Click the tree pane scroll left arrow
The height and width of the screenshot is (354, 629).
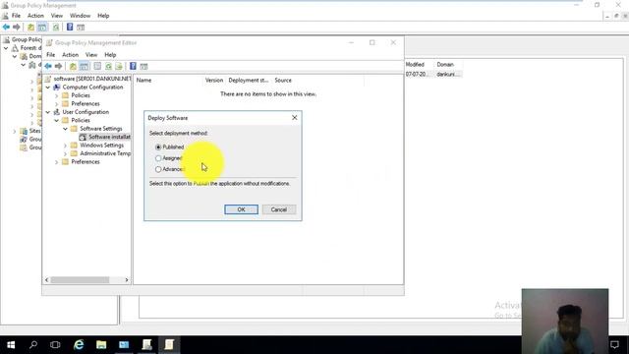pos(47,279)
